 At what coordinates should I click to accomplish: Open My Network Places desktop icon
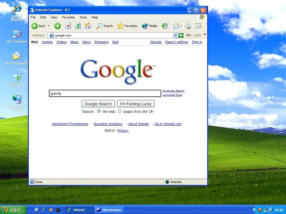tap(17, 103)
